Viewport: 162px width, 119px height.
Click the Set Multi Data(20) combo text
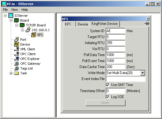tap(120, 73)
